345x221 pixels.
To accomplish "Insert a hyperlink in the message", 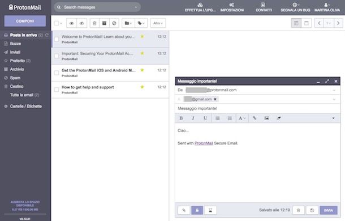I will pyautogui.click(x=255, y=118).
